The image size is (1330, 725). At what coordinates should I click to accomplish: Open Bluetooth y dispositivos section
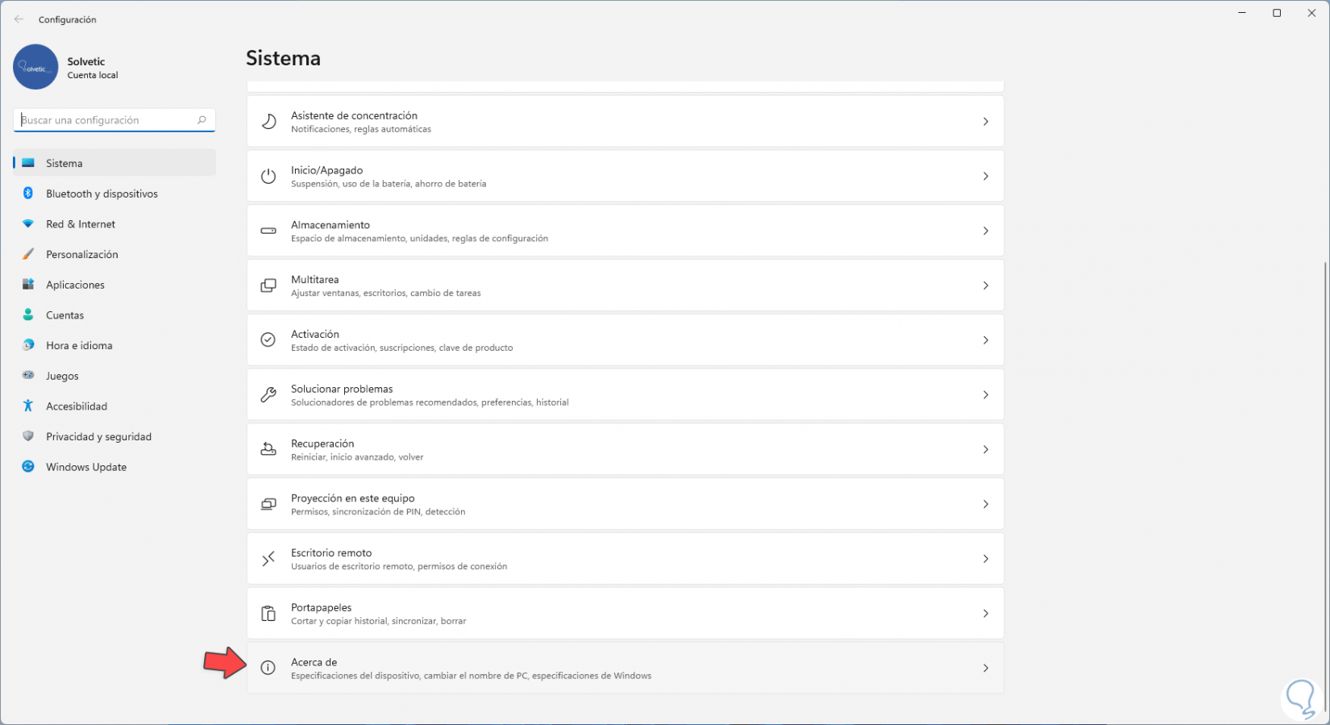pos(102,194)
